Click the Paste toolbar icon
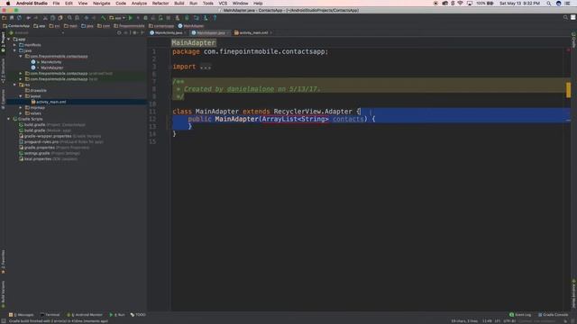Screen dimensions: 577x324 coord(60,18)
